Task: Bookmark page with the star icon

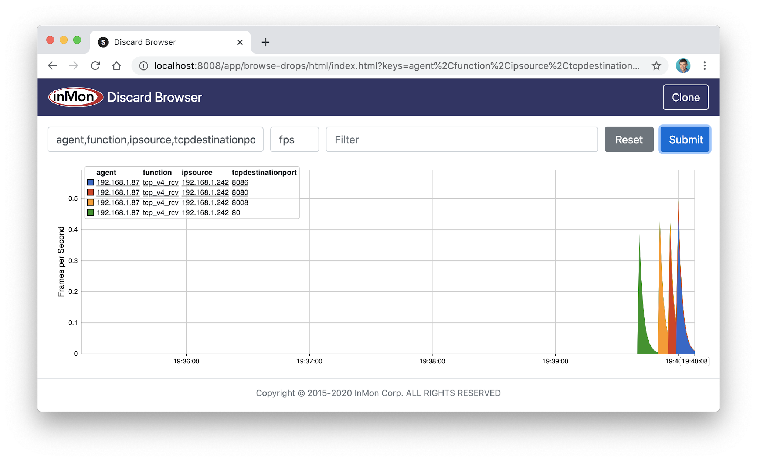Action: [x=656, y=66]
